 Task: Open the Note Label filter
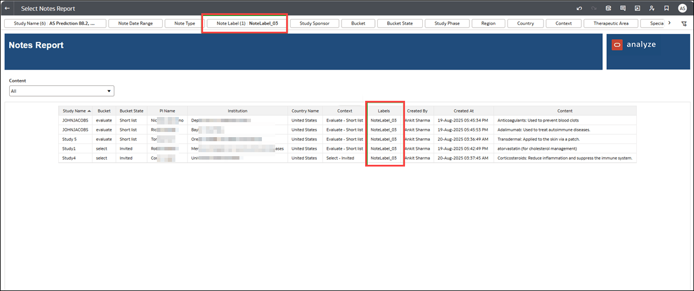247,24
